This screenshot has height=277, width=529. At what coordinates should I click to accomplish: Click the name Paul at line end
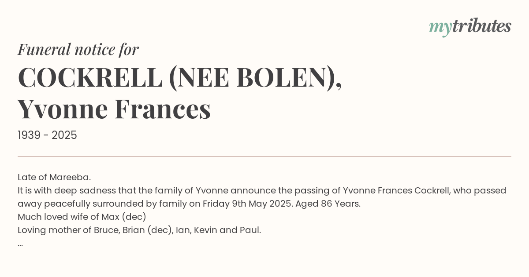(250, 230)
